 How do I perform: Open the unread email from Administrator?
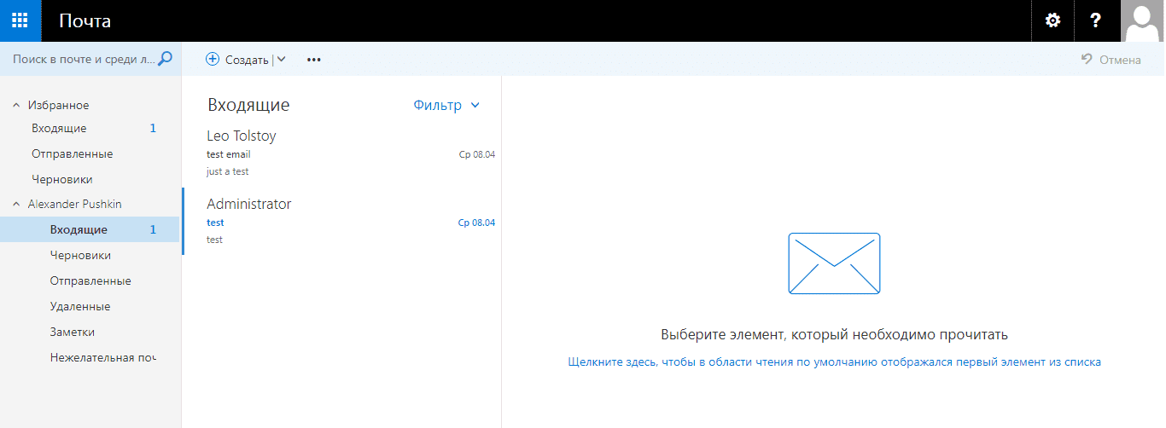tap(342, 222)
